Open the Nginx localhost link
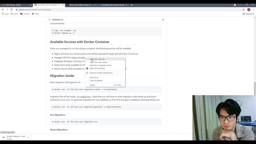The width and height of the screenshot is (256, 144). 130,54
